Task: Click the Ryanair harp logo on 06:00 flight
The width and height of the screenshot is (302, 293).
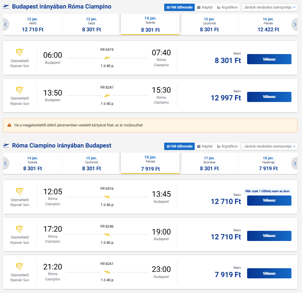Action: point(20,53)
